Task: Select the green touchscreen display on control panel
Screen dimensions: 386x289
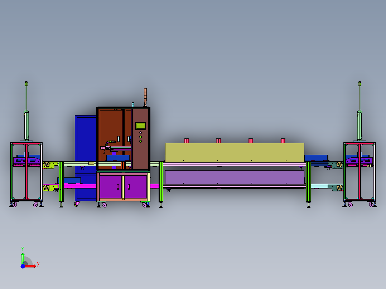Action: 141,126
